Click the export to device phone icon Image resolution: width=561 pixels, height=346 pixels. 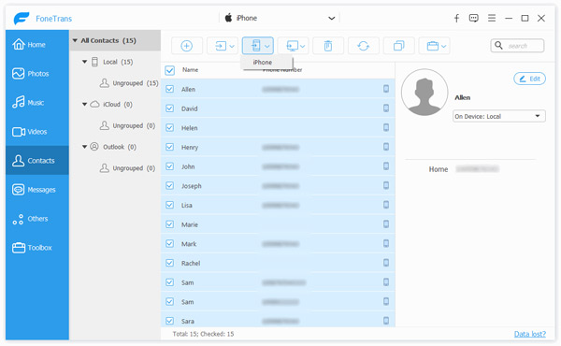coord(256,46)
